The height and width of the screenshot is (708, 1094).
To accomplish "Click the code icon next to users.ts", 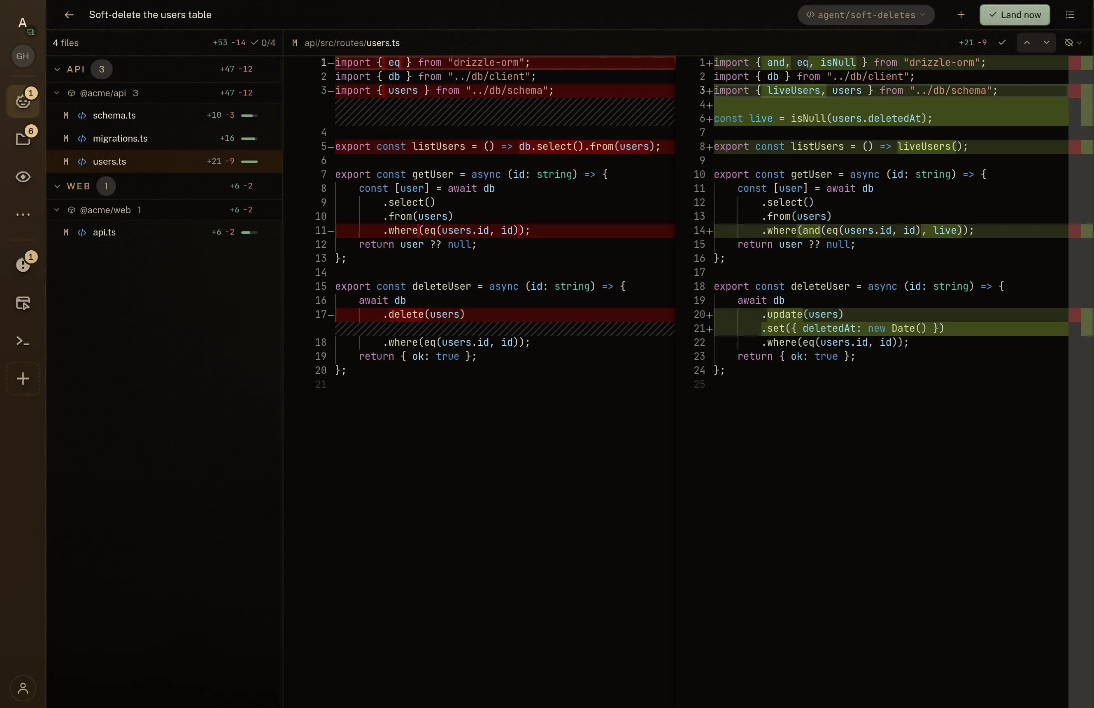I will tap(82, 161).
